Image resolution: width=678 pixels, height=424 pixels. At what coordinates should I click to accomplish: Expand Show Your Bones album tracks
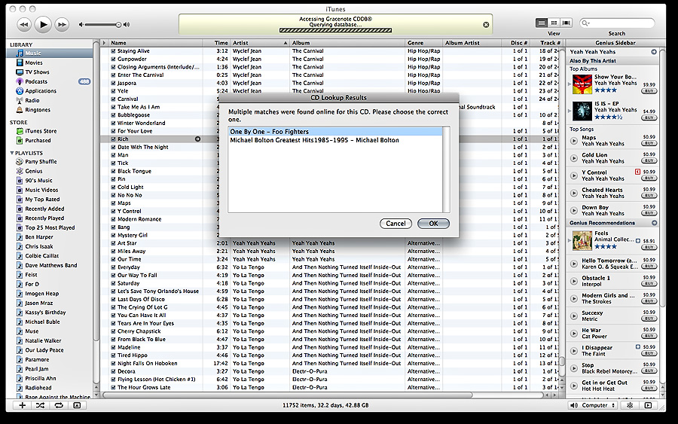coord(570,84)
